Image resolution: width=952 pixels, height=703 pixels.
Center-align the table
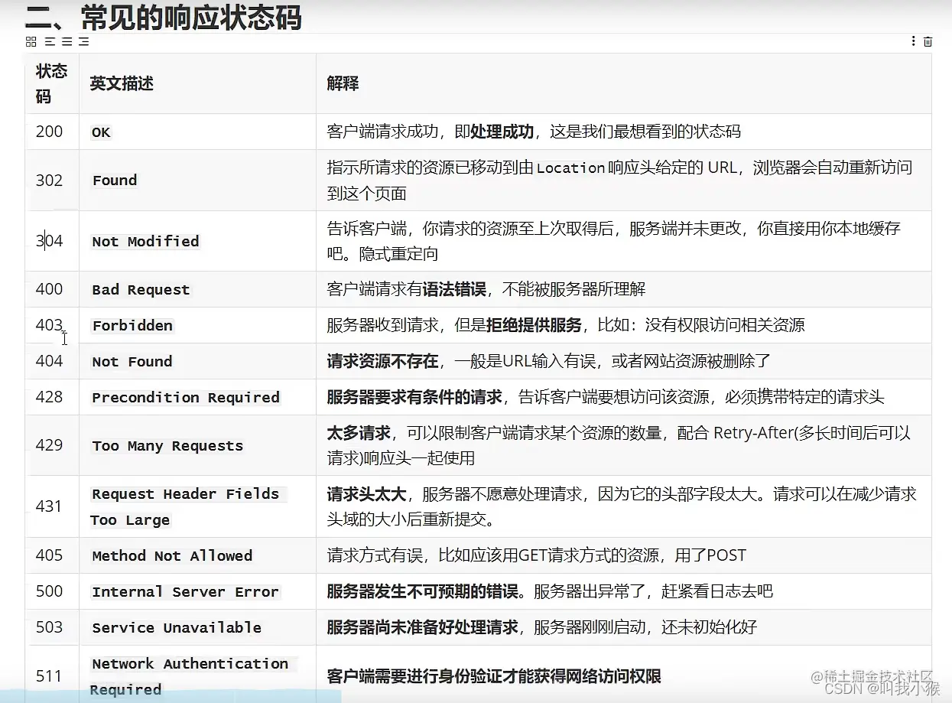pyautogui.click(x=67, y=41)
